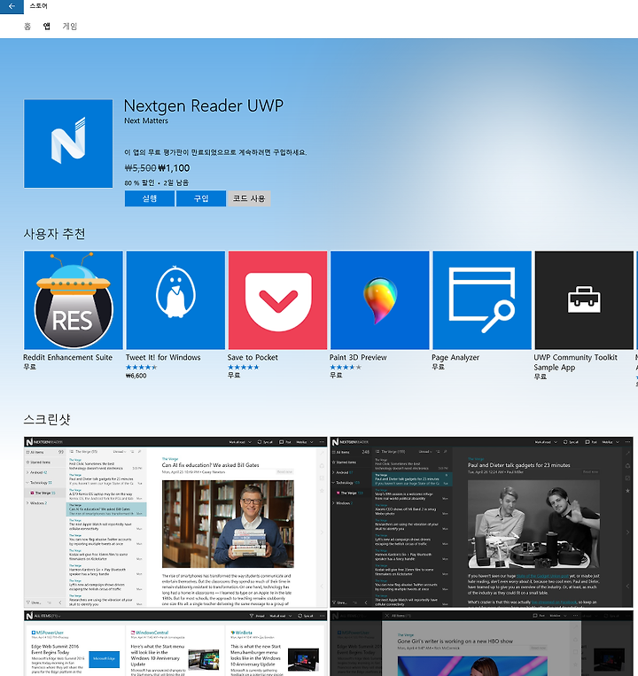Click the Nextgen Reader UWP app logo
Image resolution: width=638 pixels, height=676 pixels.
point(68,144)
